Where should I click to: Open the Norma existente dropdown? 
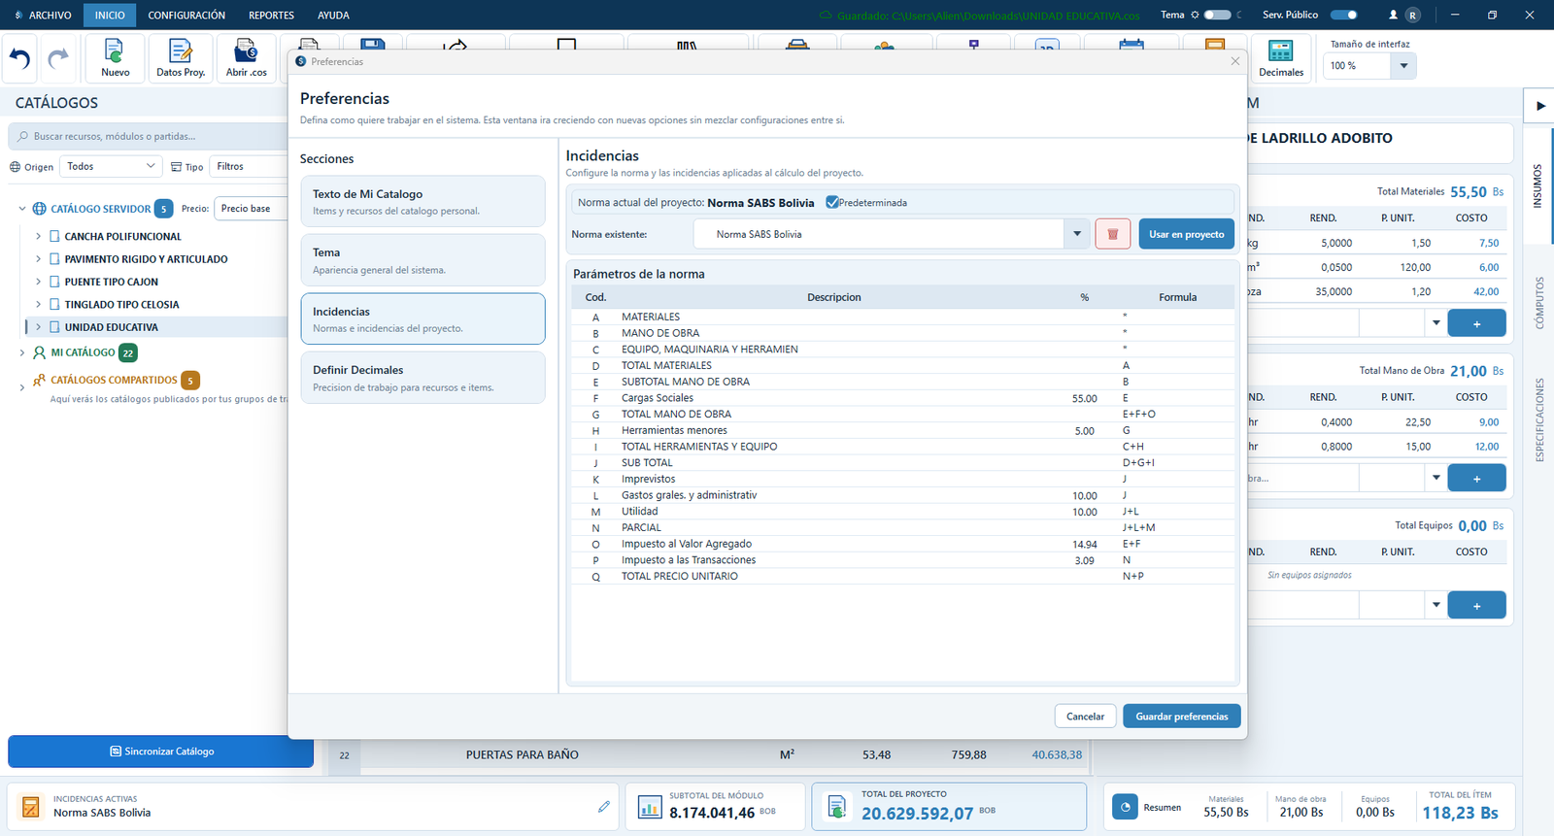pos(1077,234)
